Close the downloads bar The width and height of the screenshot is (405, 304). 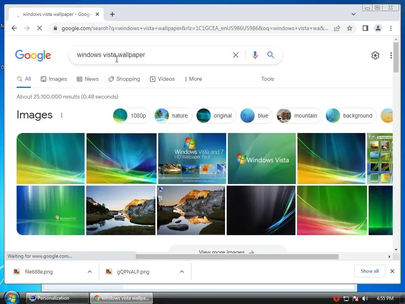pos(392,271)
